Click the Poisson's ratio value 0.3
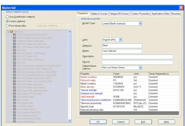The height and width of the screenshot is (126, 185). pyautogui.click(x=115, y=80)
